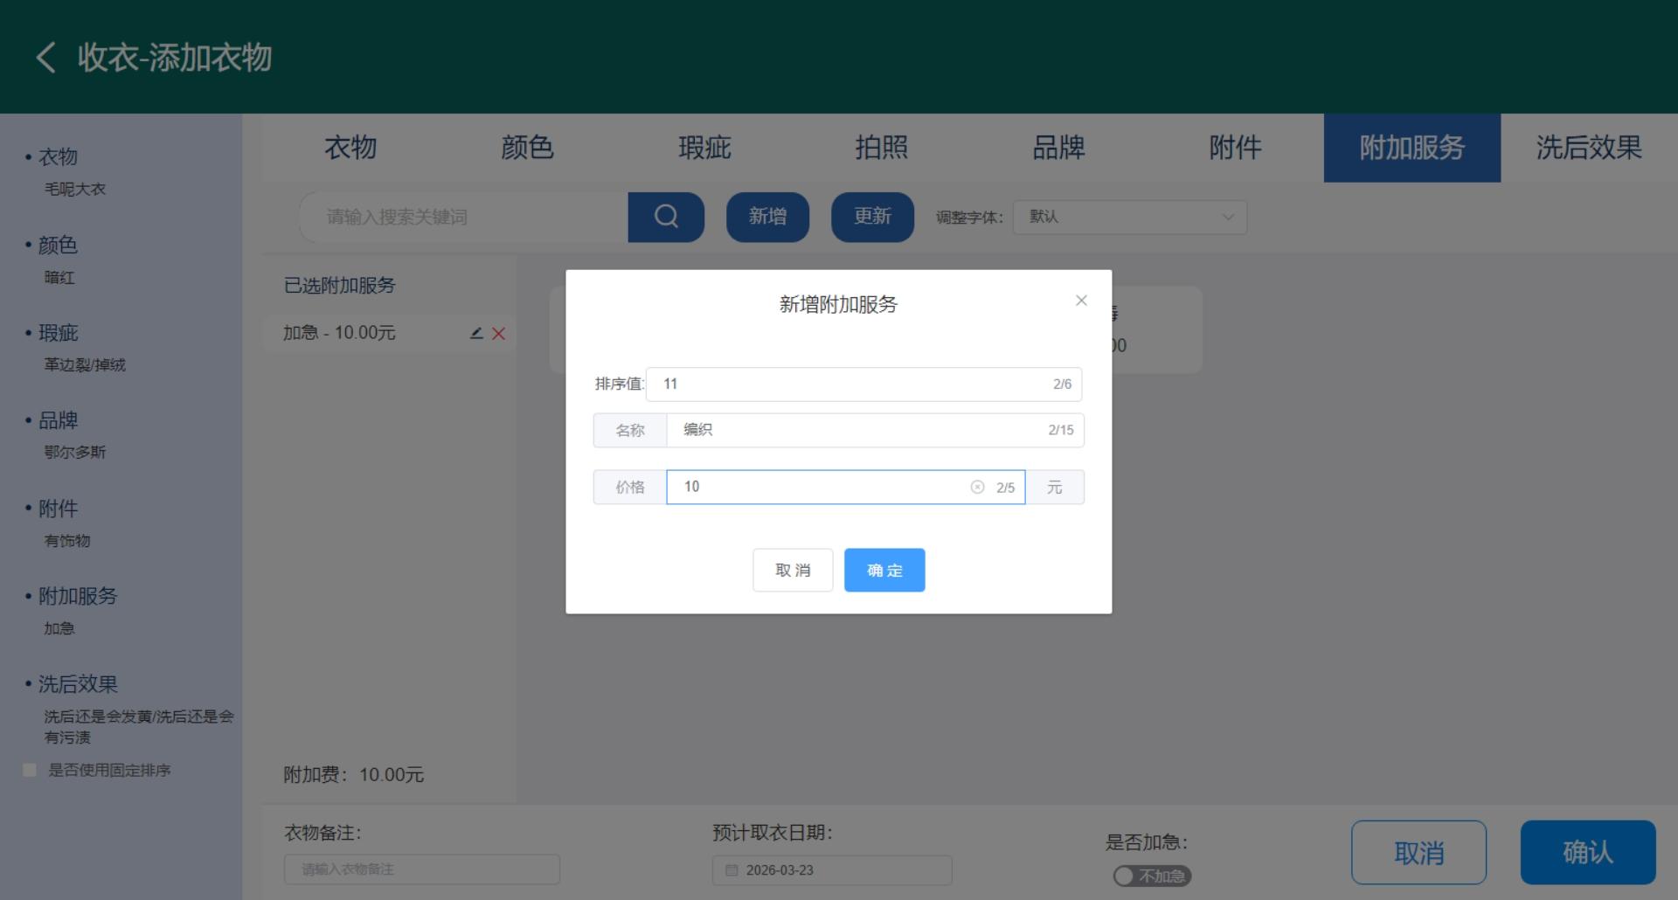Close the 新增附加服务 dialog
This screenshot has width=1678, height=900.
coord(1081,301)
